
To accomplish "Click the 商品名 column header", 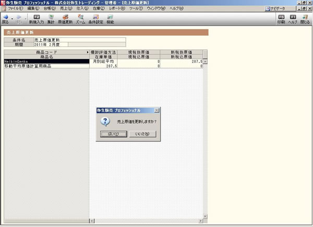I will point(46,57).
